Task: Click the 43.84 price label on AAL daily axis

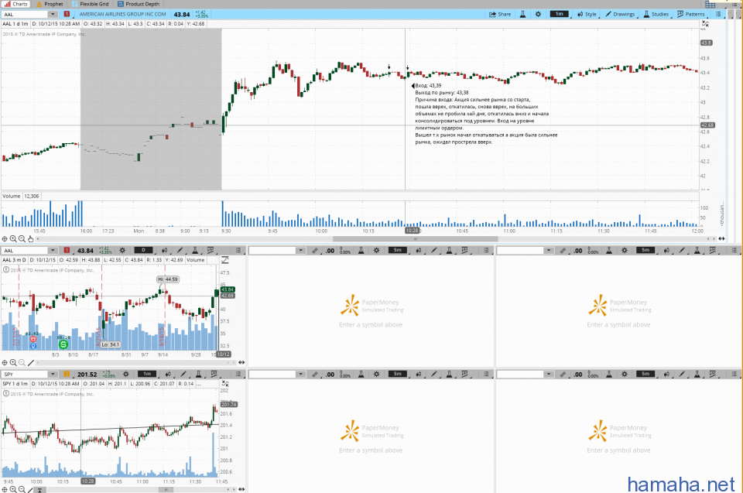Action: point(228,289)
